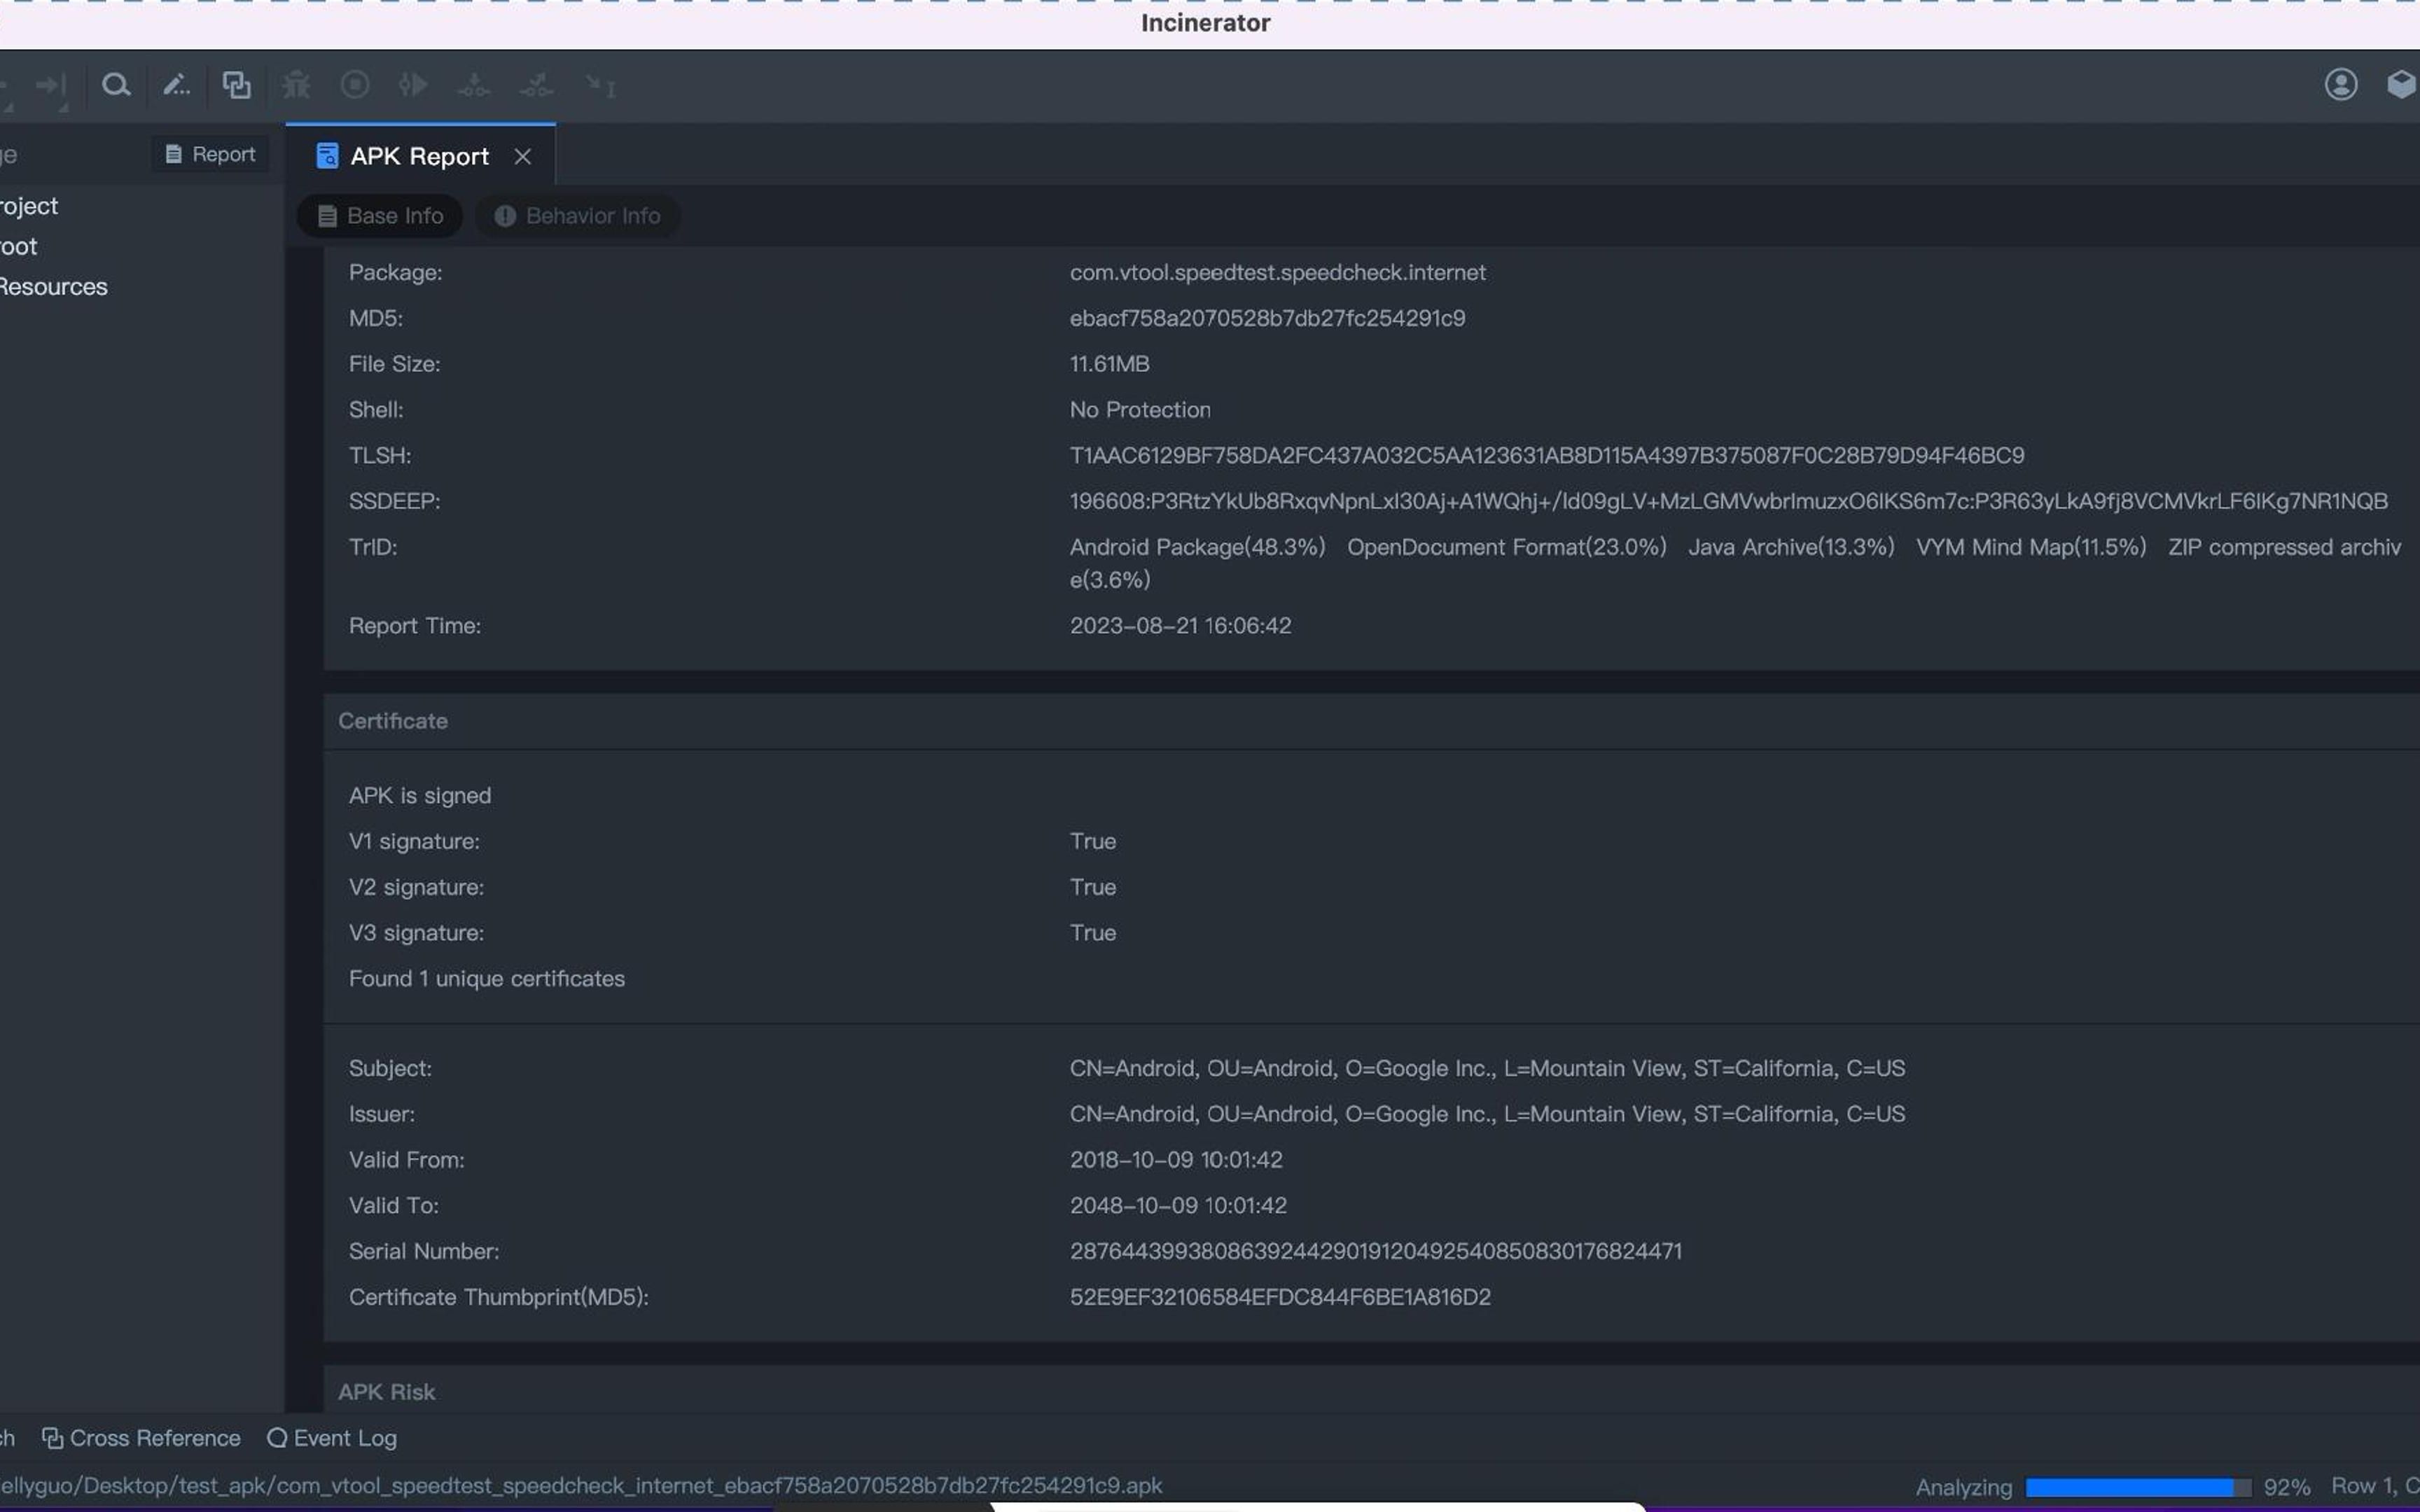Viewport: 2420px width, 1512px height.
Task: Click the overlapping squares cross-reference toolbar icon
Action: click(x=236, y=85)
